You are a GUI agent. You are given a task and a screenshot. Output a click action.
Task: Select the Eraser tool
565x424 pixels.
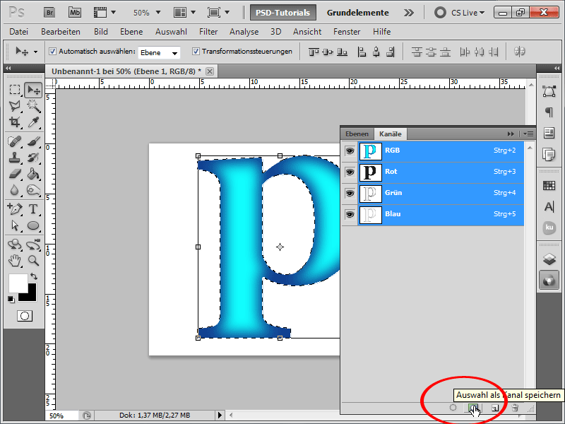pos(14,174)
